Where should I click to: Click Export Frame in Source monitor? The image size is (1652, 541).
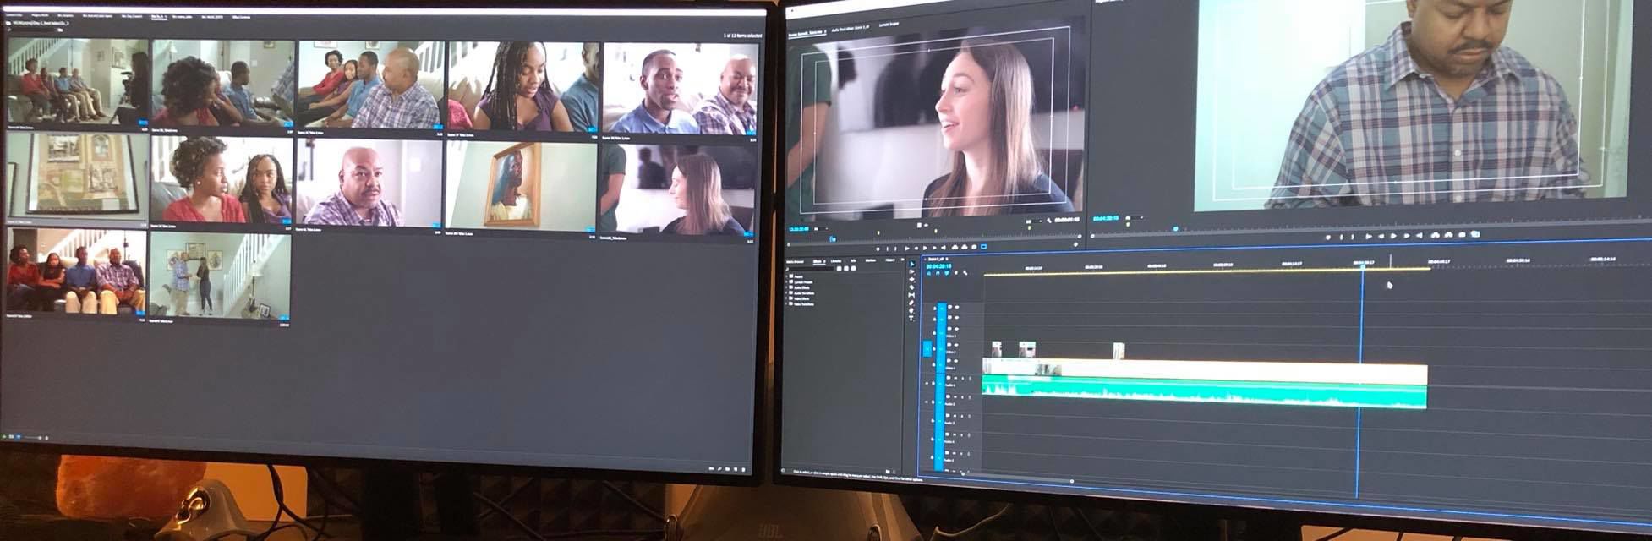click(974, 247)
